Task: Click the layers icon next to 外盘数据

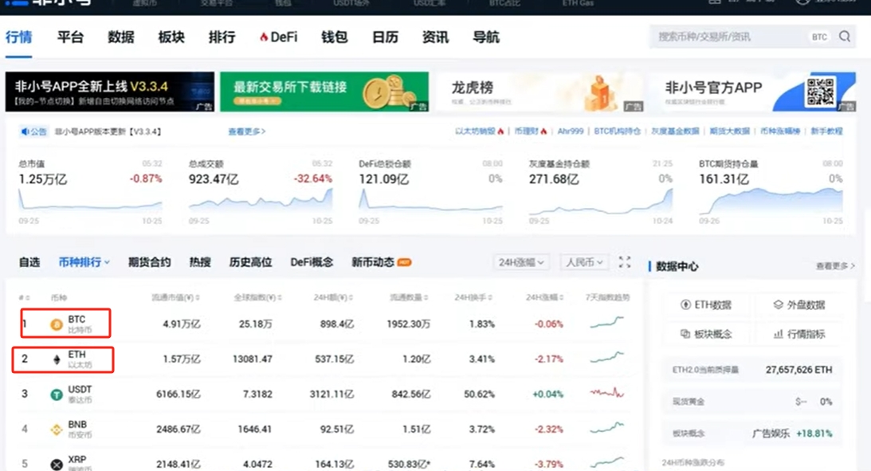Action: coord(779,304)
